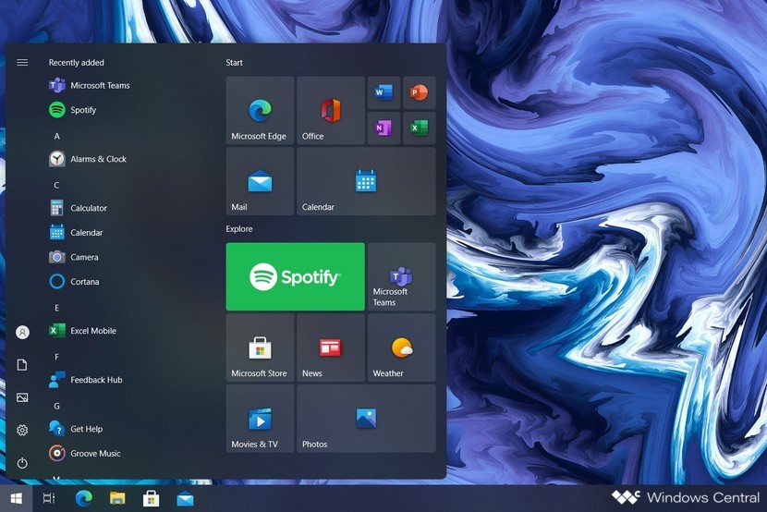The width and height of the screenshot is (767, 512).
Task: Open Groove Music from the app list
Action: 95,454
